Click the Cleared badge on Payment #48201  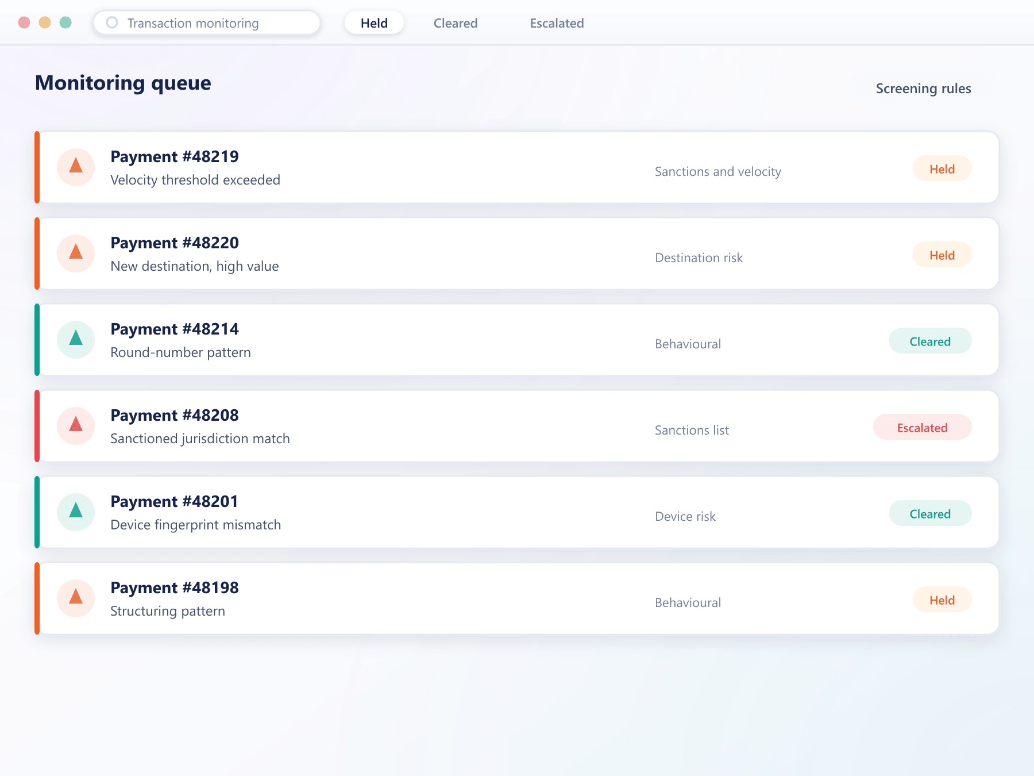click(930, 514)
